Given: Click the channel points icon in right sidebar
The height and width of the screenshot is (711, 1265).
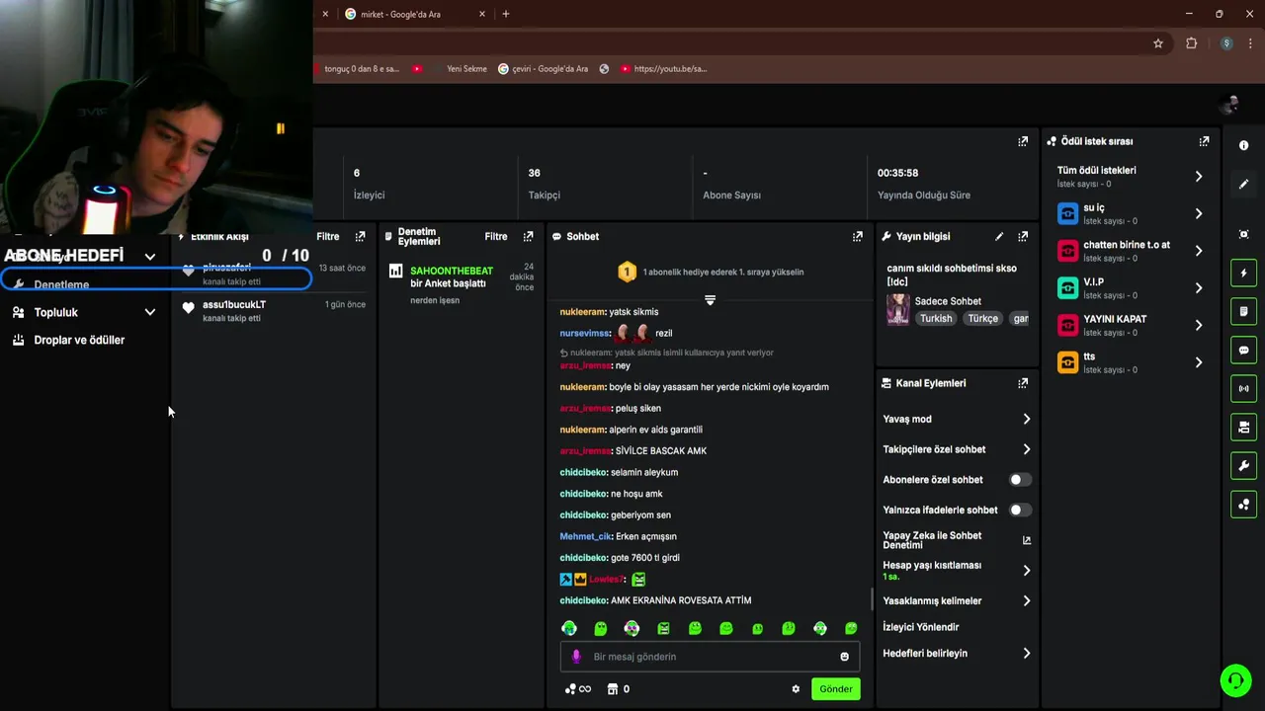Looking at the screenshot, I should pos(1243,505).
